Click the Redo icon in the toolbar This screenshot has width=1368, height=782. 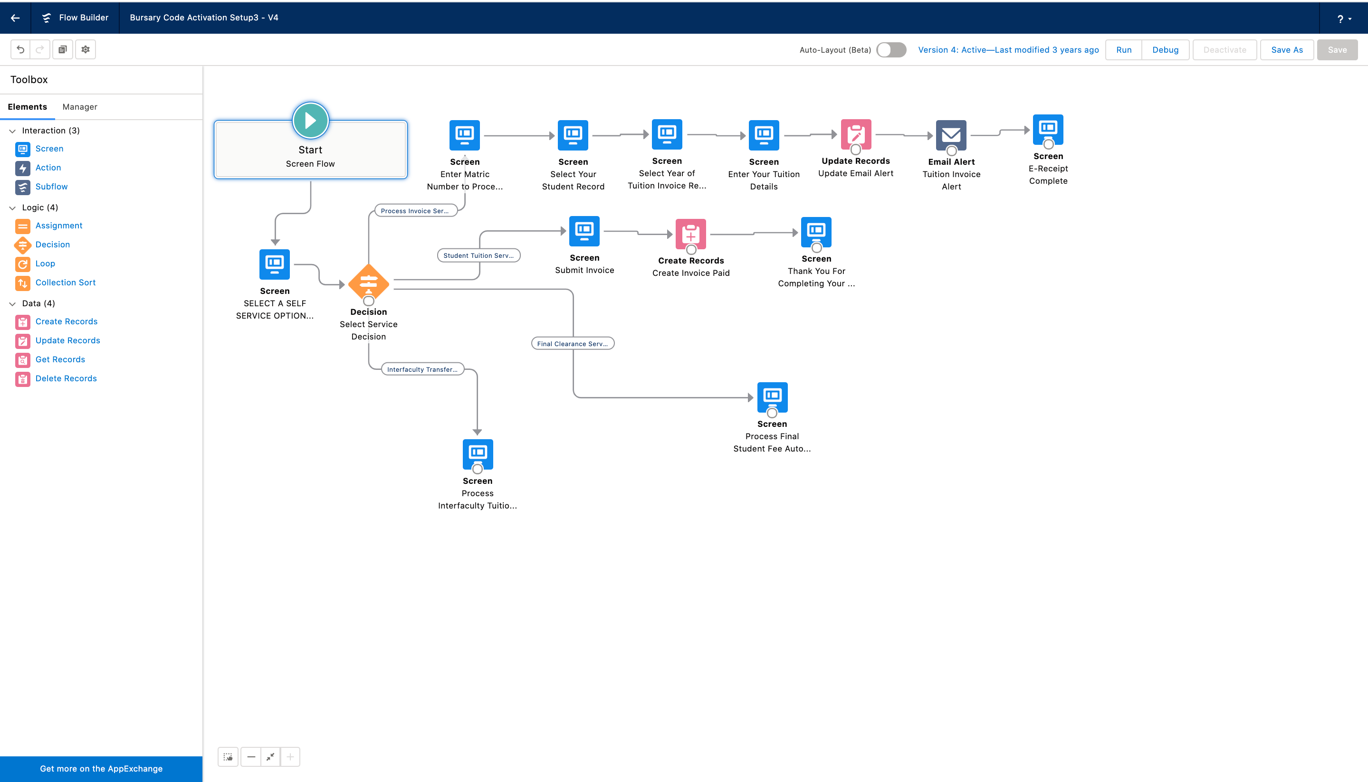click(40, 49)
